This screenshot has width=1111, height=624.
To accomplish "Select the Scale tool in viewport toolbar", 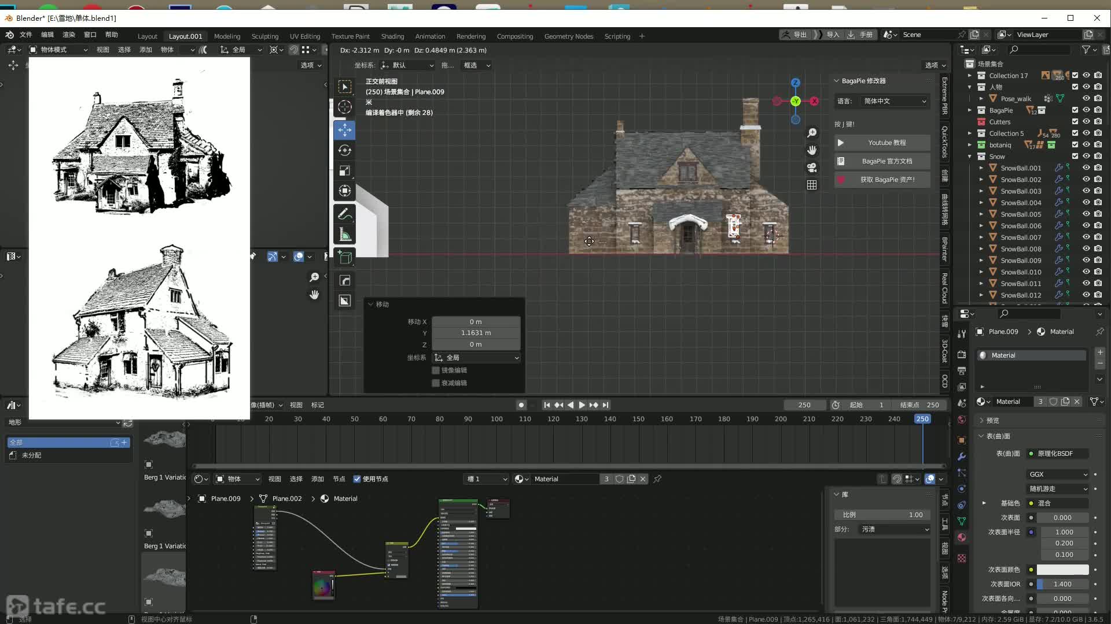I will pyautogui.click(x=345, y=170).
